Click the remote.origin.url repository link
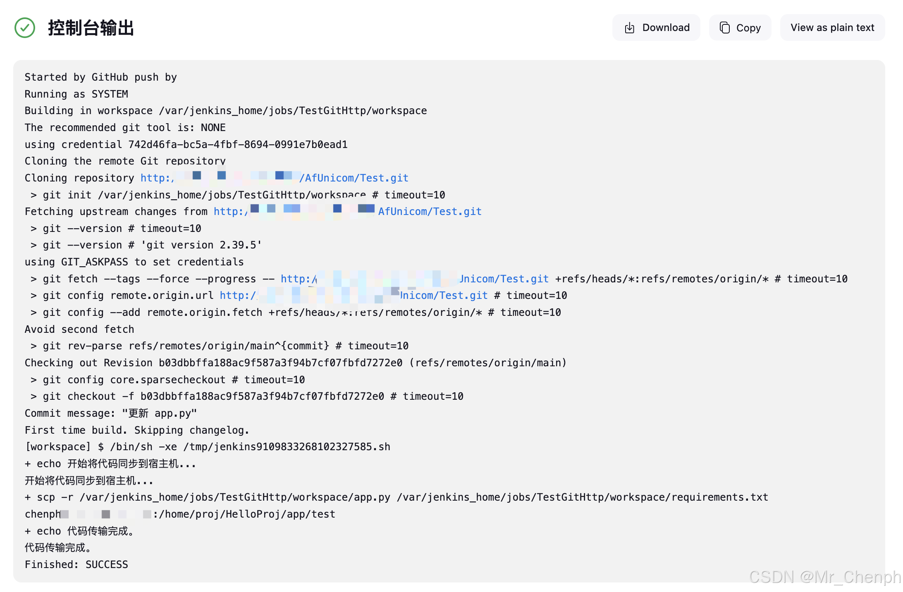This screenshot has height=592, width=903. (443, 296)
